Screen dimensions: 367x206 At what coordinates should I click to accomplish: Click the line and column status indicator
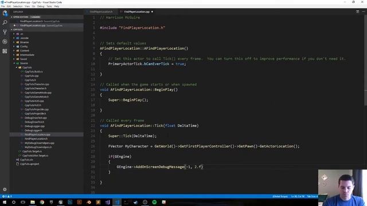298,196
